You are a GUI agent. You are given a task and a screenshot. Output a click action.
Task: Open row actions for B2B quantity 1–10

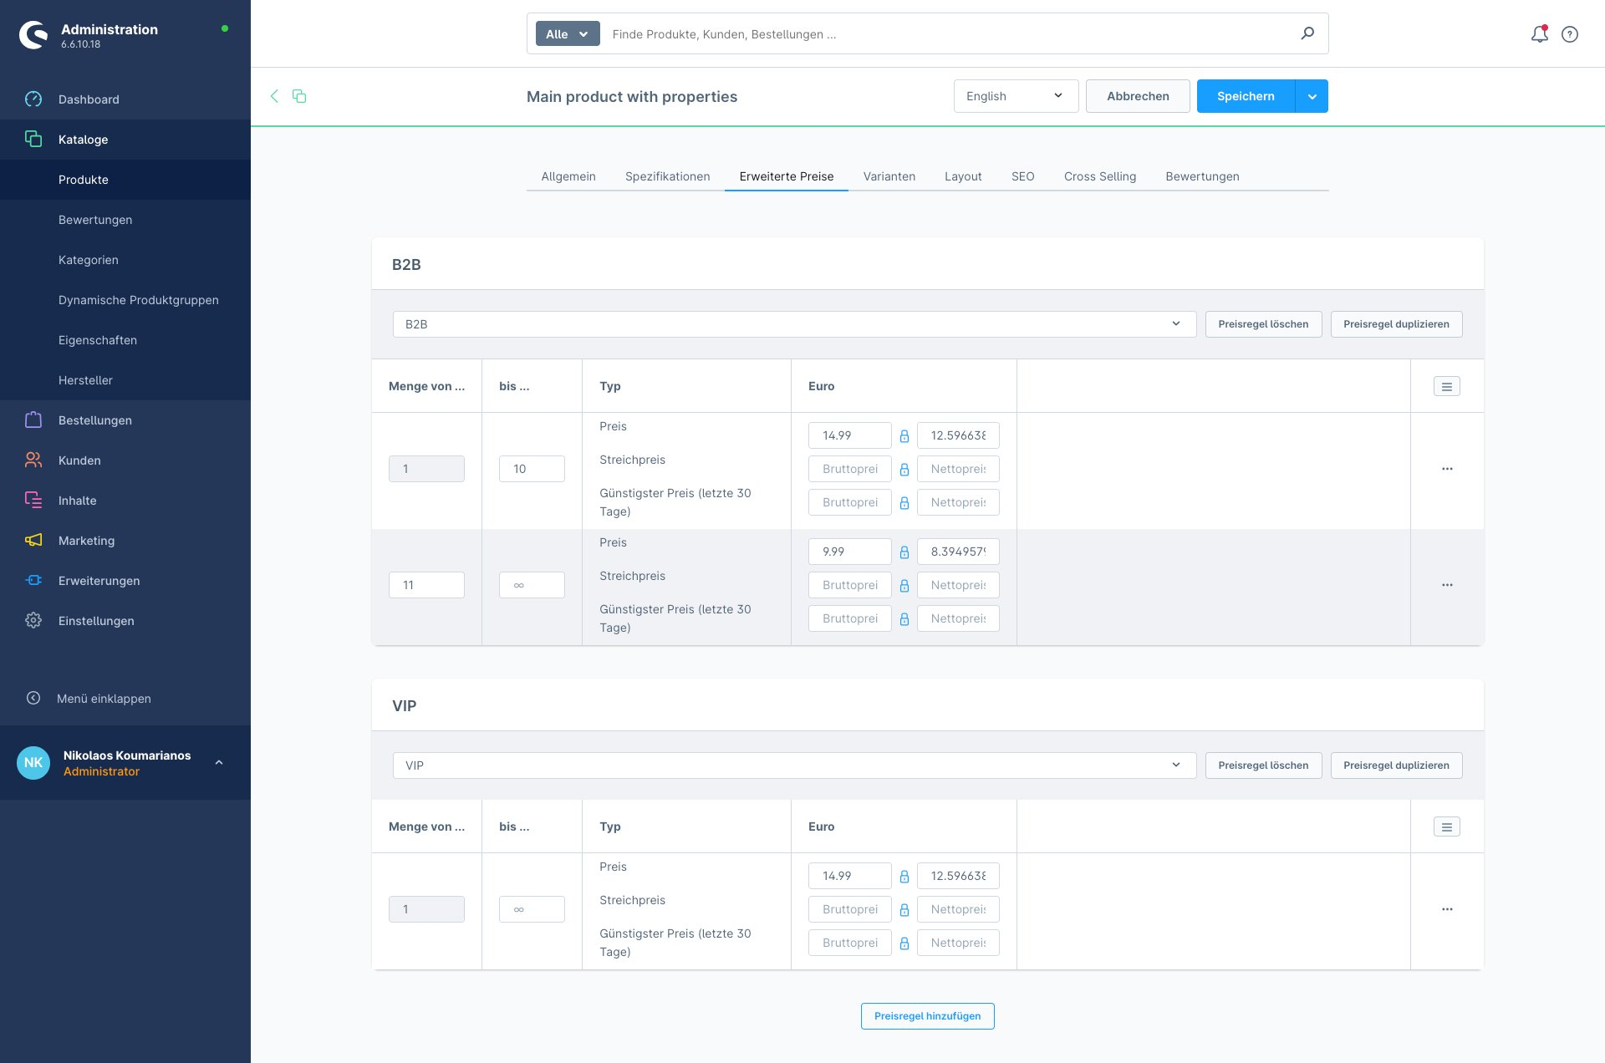click(1447, 469)
